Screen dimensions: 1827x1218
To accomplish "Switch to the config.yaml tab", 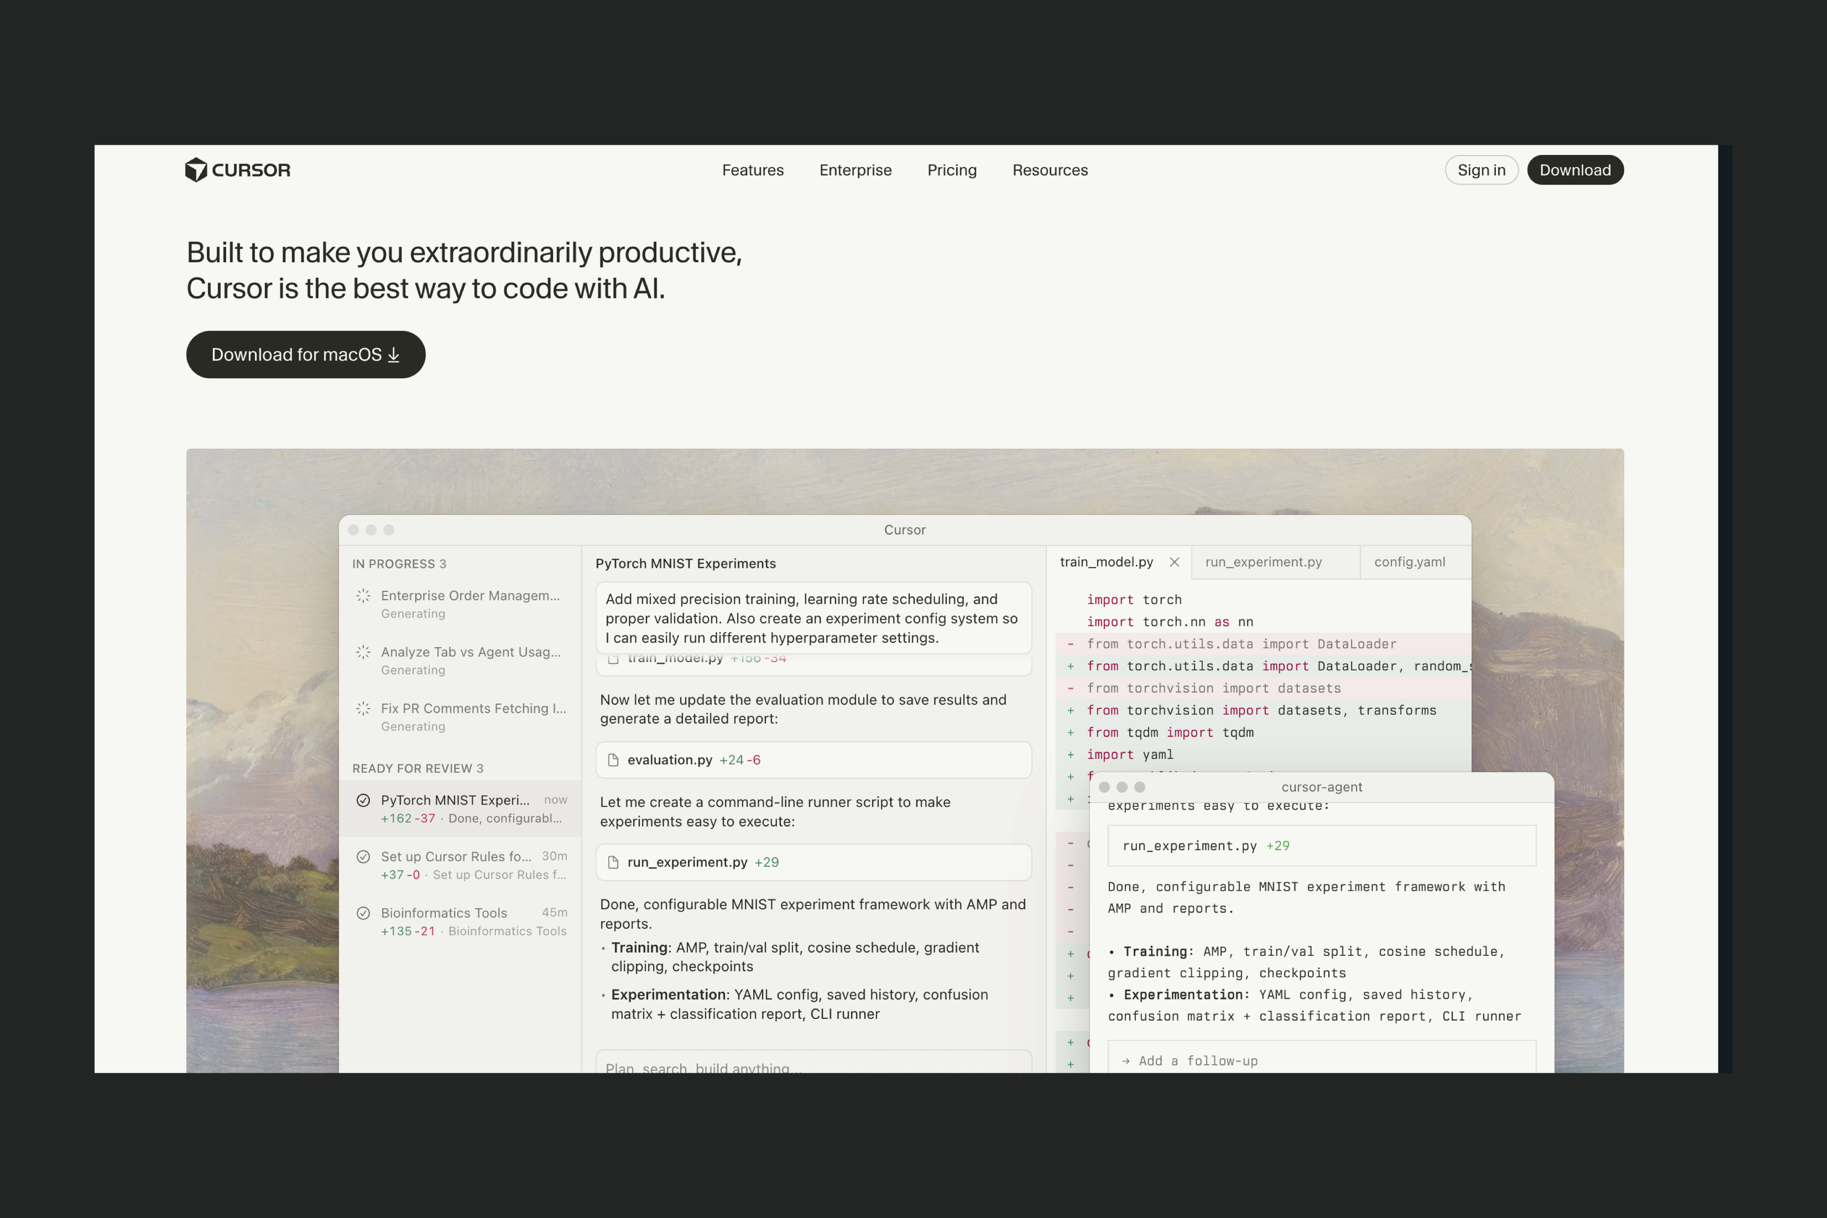I will [x=1409, y=561].
